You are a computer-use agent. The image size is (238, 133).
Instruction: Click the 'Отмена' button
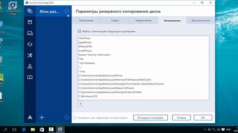click(x=181, y=117)
